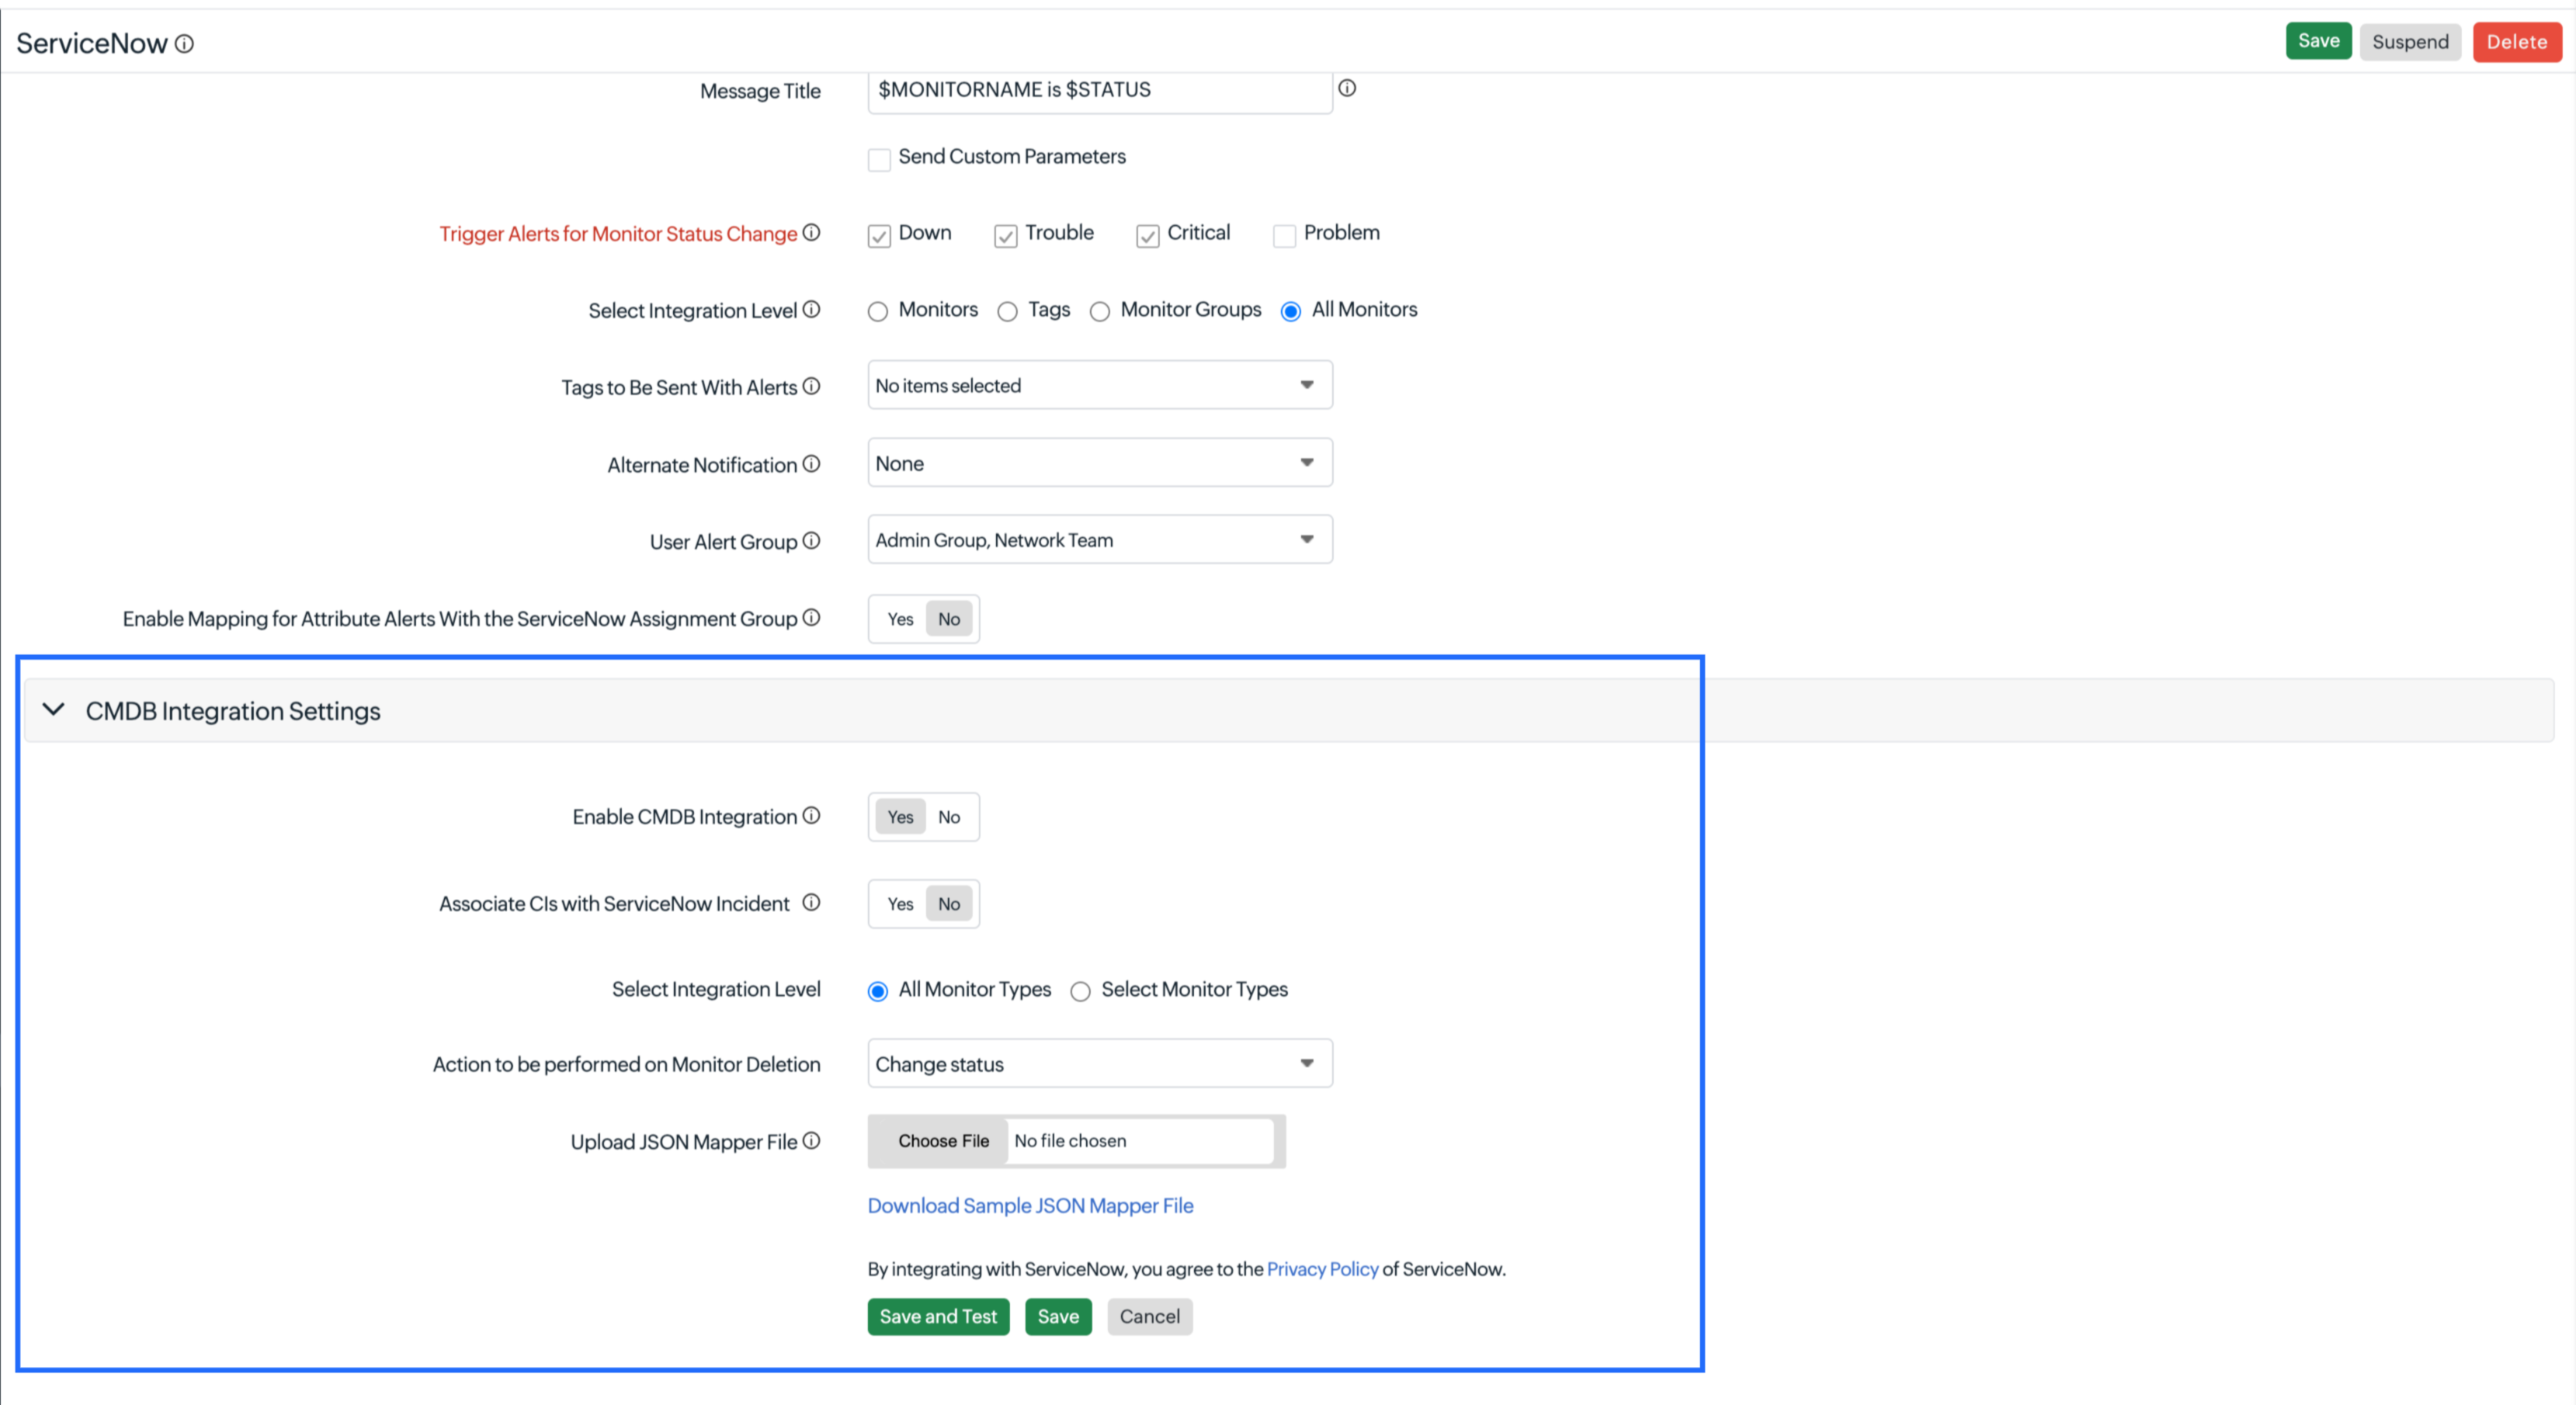Set Attribute Alerts mapping toggle to Yes

[900, 619]
